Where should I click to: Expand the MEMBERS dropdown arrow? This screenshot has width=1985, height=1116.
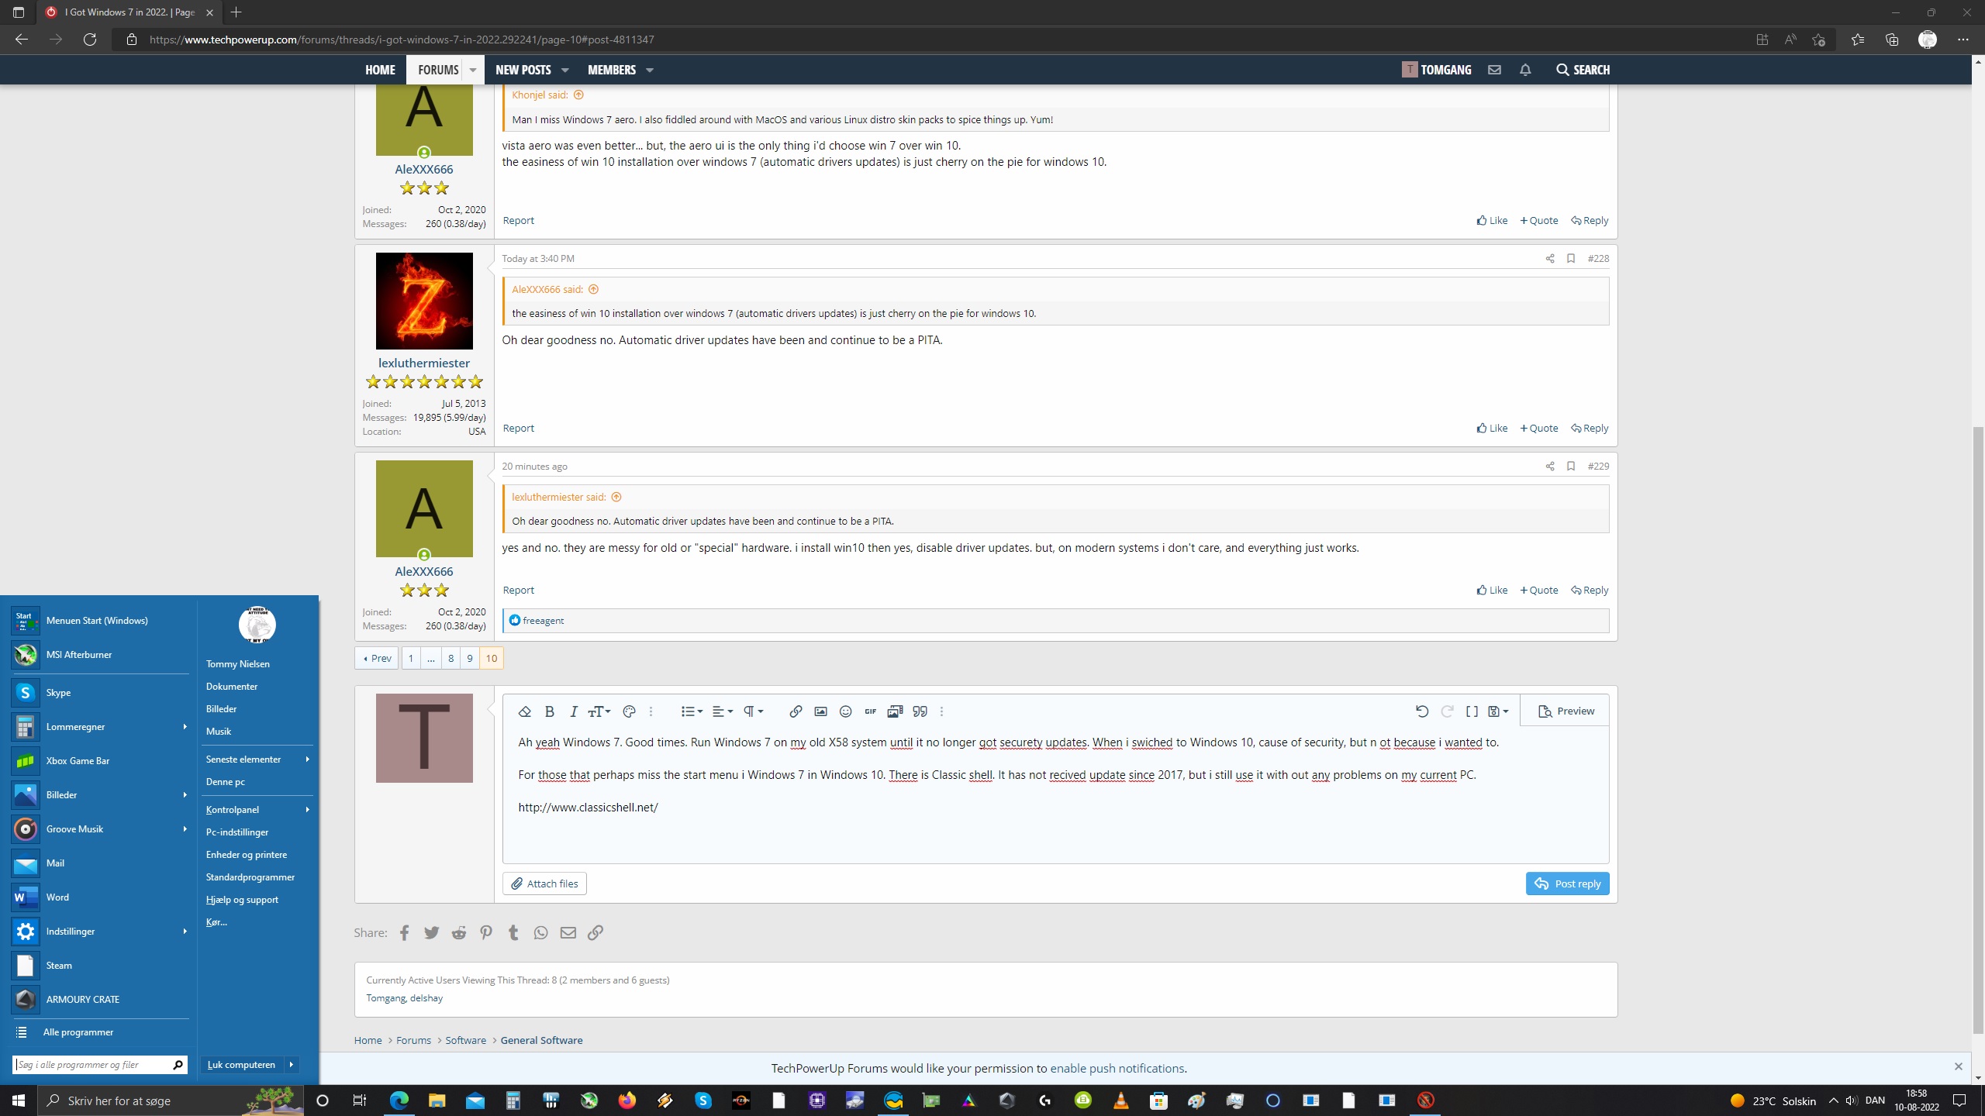click(650, 70)
